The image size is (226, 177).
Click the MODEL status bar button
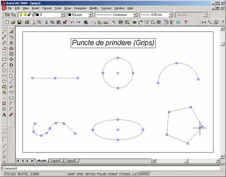(145, 174)
